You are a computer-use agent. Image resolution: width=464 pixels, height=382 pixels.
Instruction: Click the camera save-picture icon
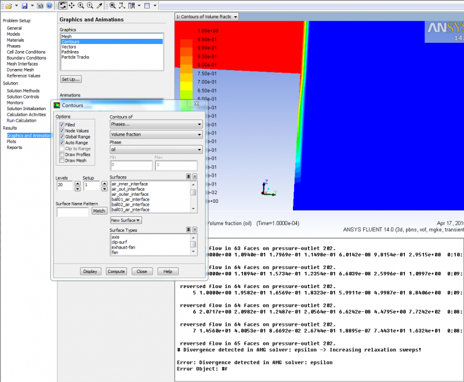39,6
